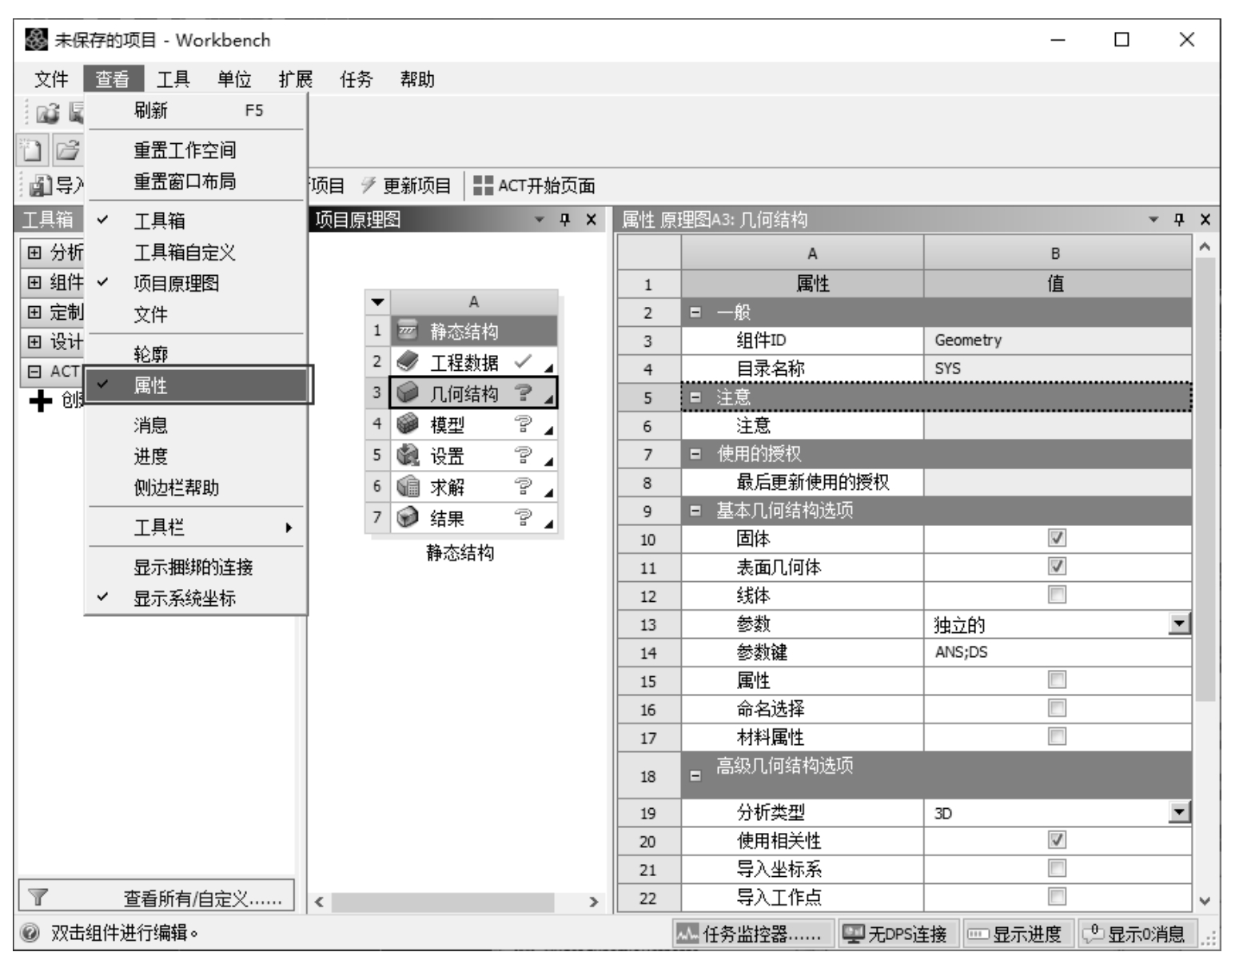The width and height of the screenshot is (1255, 960).
Task: Click the 更新项目 toolbar button
Action: tap(406, 185)
